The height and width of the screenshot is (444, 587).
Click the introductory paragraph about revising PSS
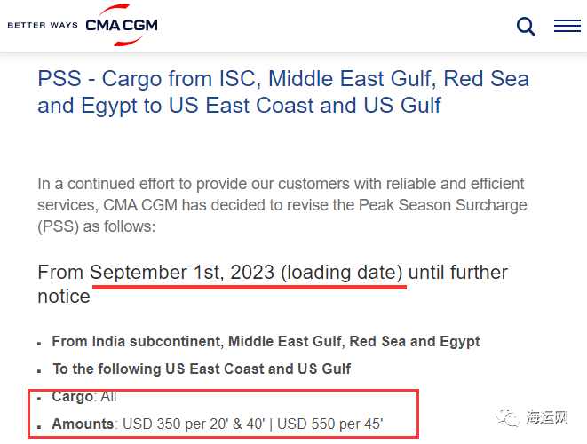pyautogui.click(x=282, y=204)
